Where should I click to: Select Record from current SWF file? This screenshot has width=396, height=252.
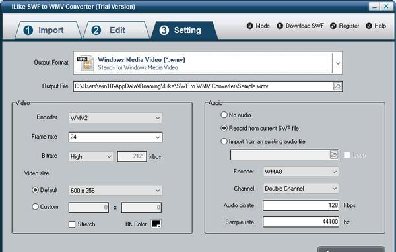click(259, 128)
